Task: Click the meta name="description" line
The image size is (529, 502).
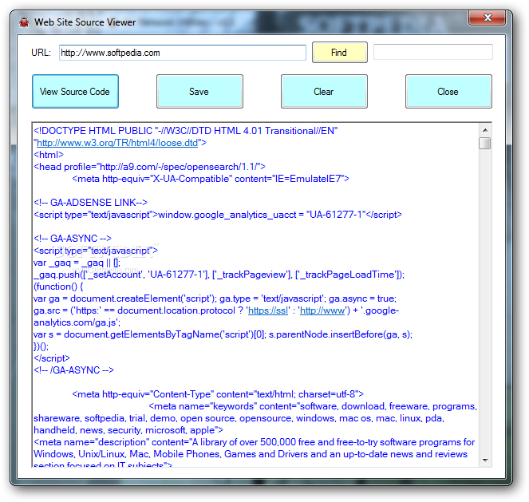Action: pyautogui.click(x=254, y=442)
